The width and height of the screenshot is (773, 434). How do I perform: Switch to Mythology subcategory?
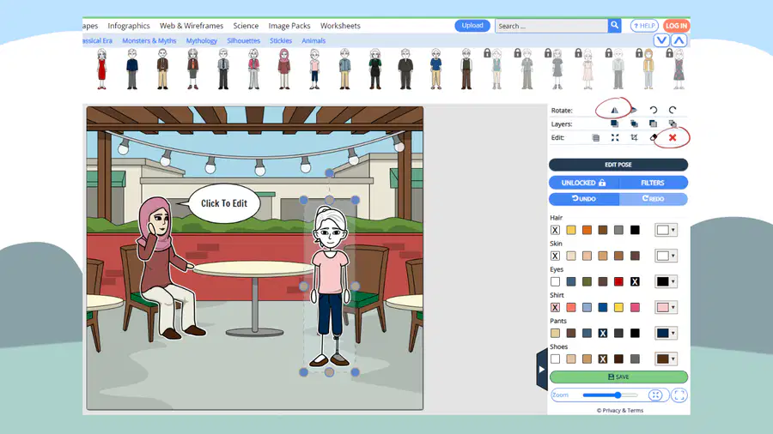click(201, 41)
